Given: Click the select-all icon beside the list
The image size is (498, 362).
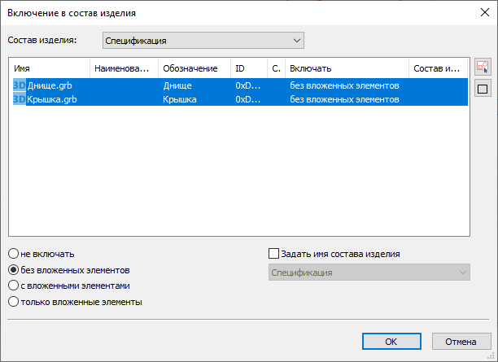Looking at the screenshot, I should click(x=483, y=68).
